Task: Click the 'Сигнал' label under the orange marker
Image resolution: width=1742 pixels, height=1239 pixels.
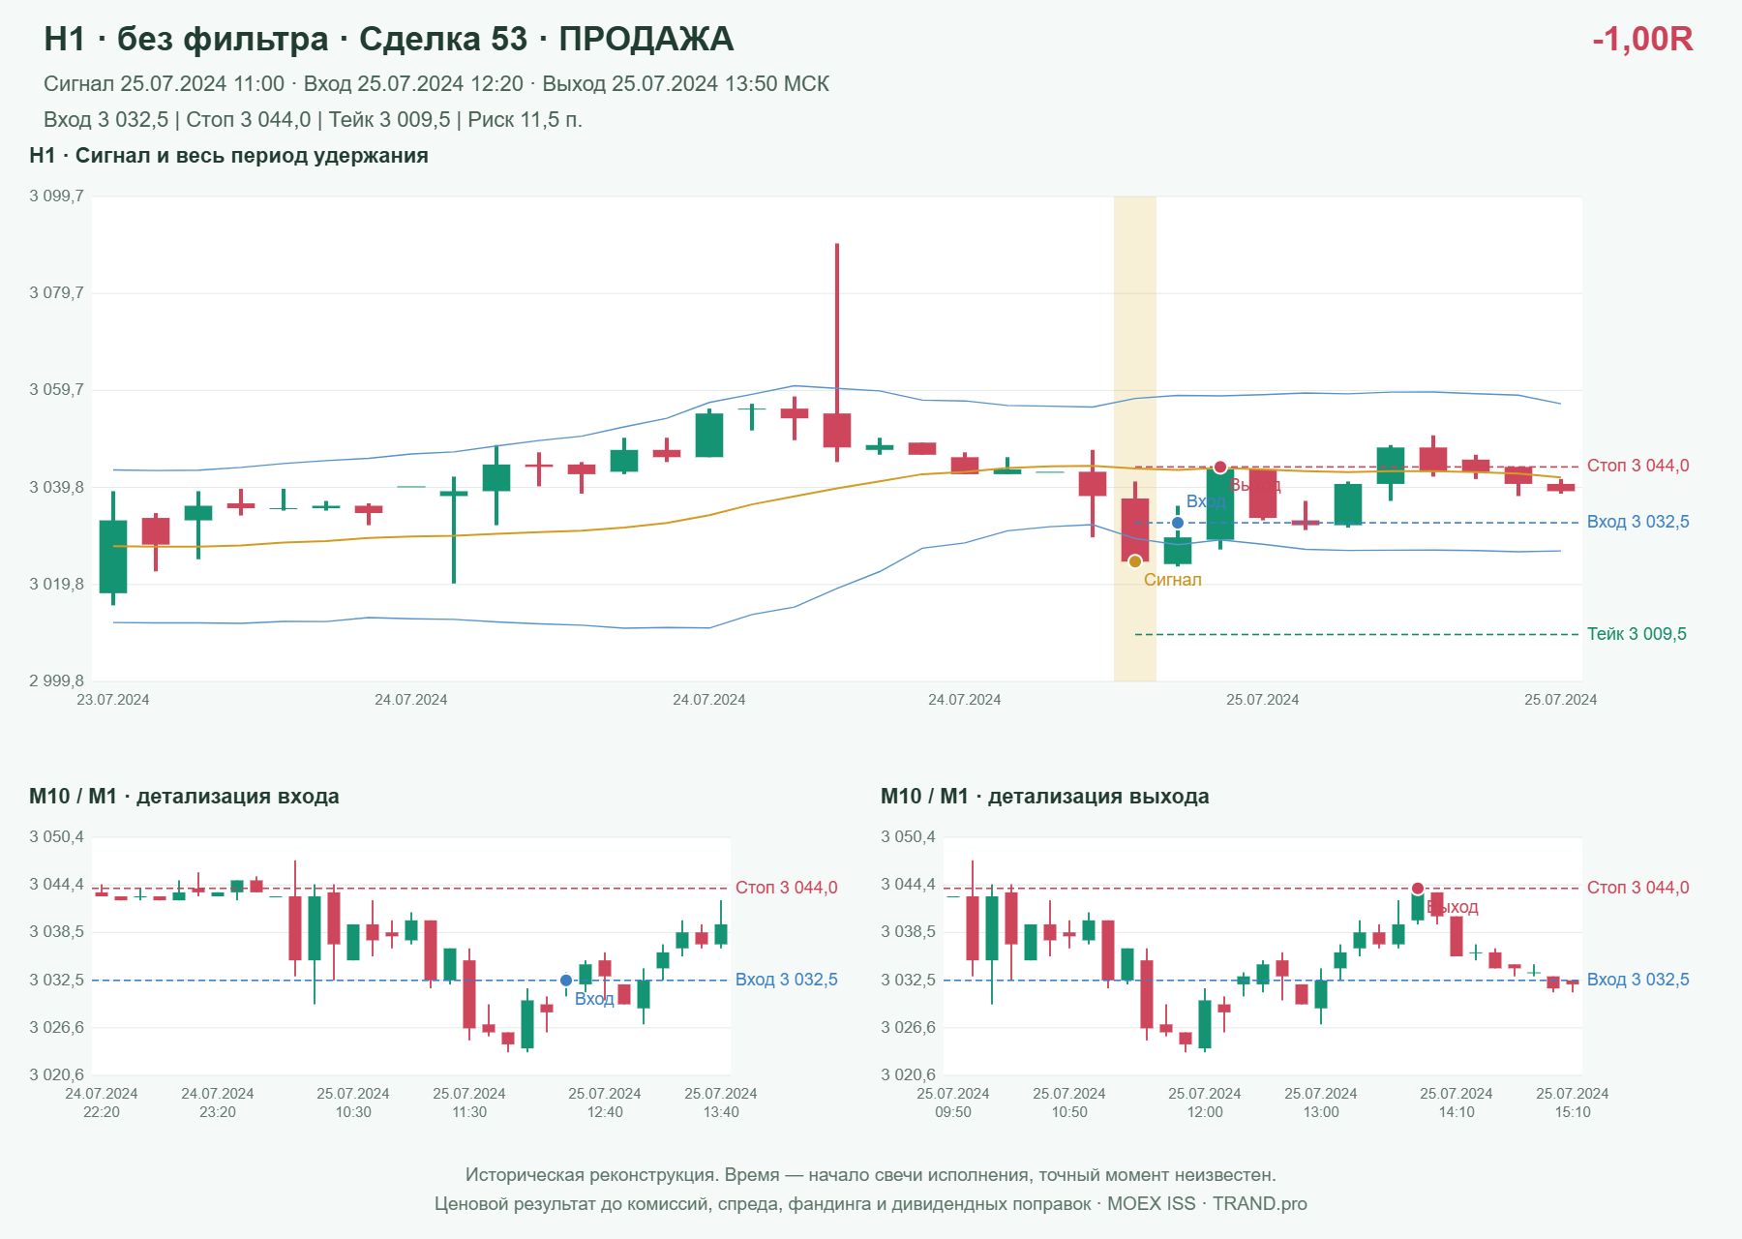Action: [1173, 580]
